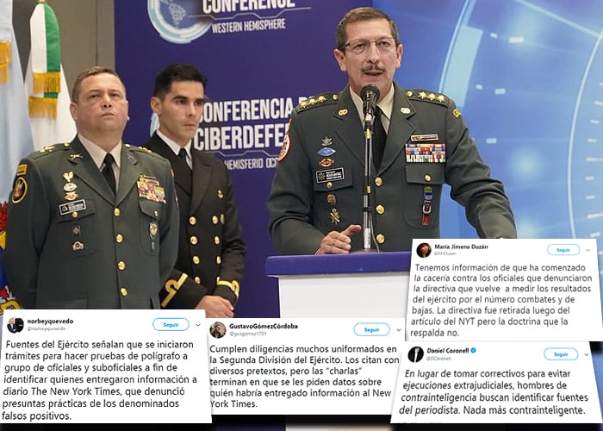Open the dropdown arrow on Daniel Coronell's tweet

click(587, 354)
